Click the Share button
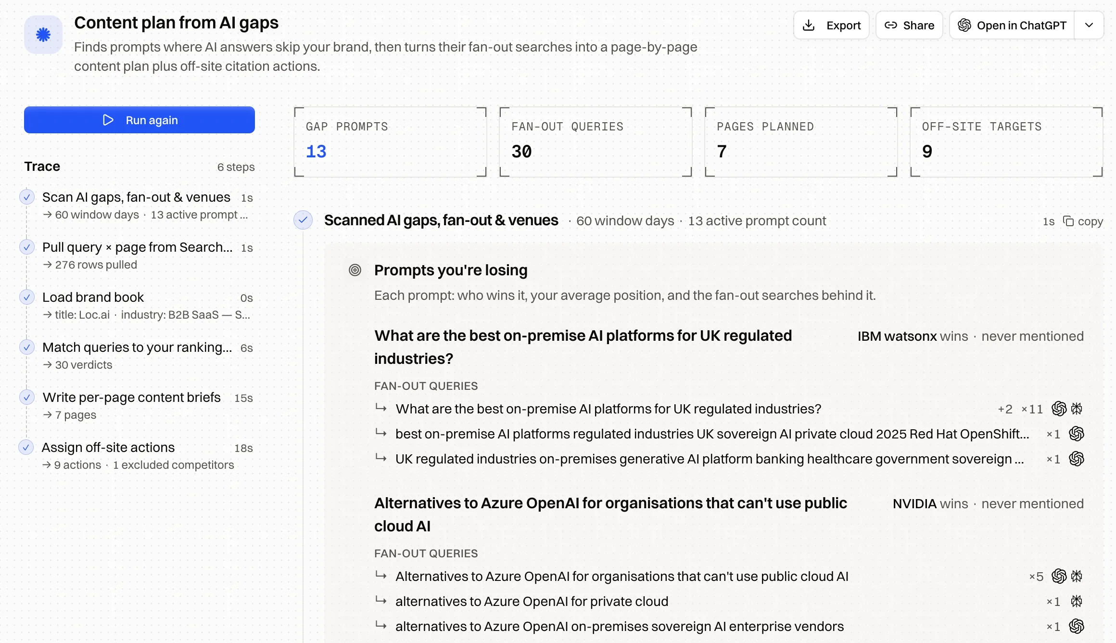This screenshot has width=1116, height=643. pos(909,26)
